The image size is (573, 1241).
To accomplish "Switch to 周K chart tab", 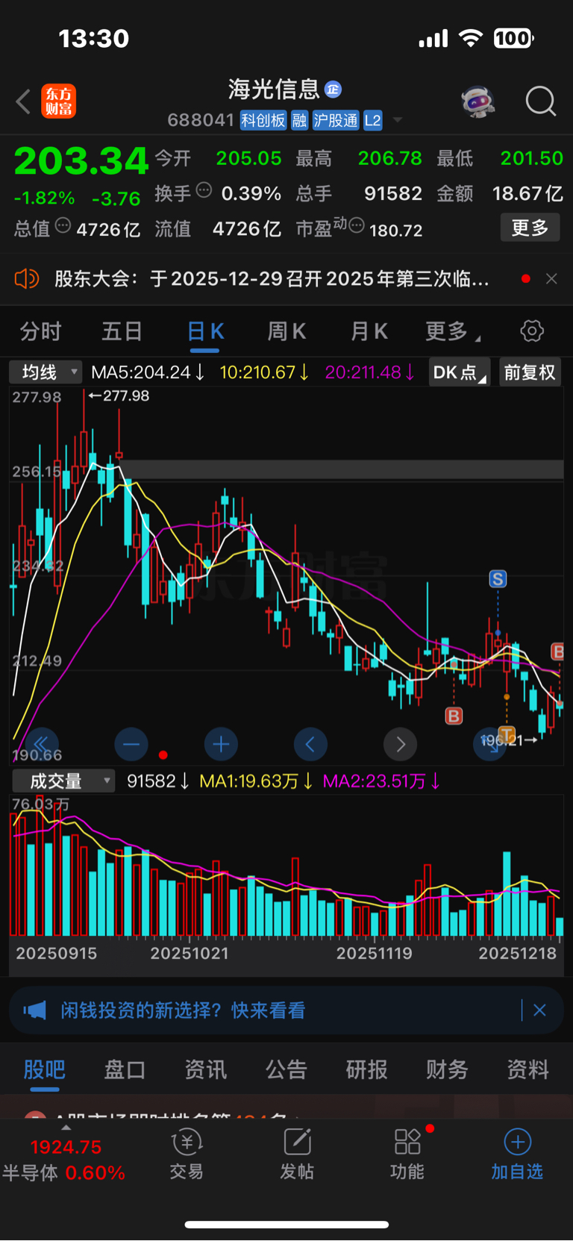I will [287, 331].
